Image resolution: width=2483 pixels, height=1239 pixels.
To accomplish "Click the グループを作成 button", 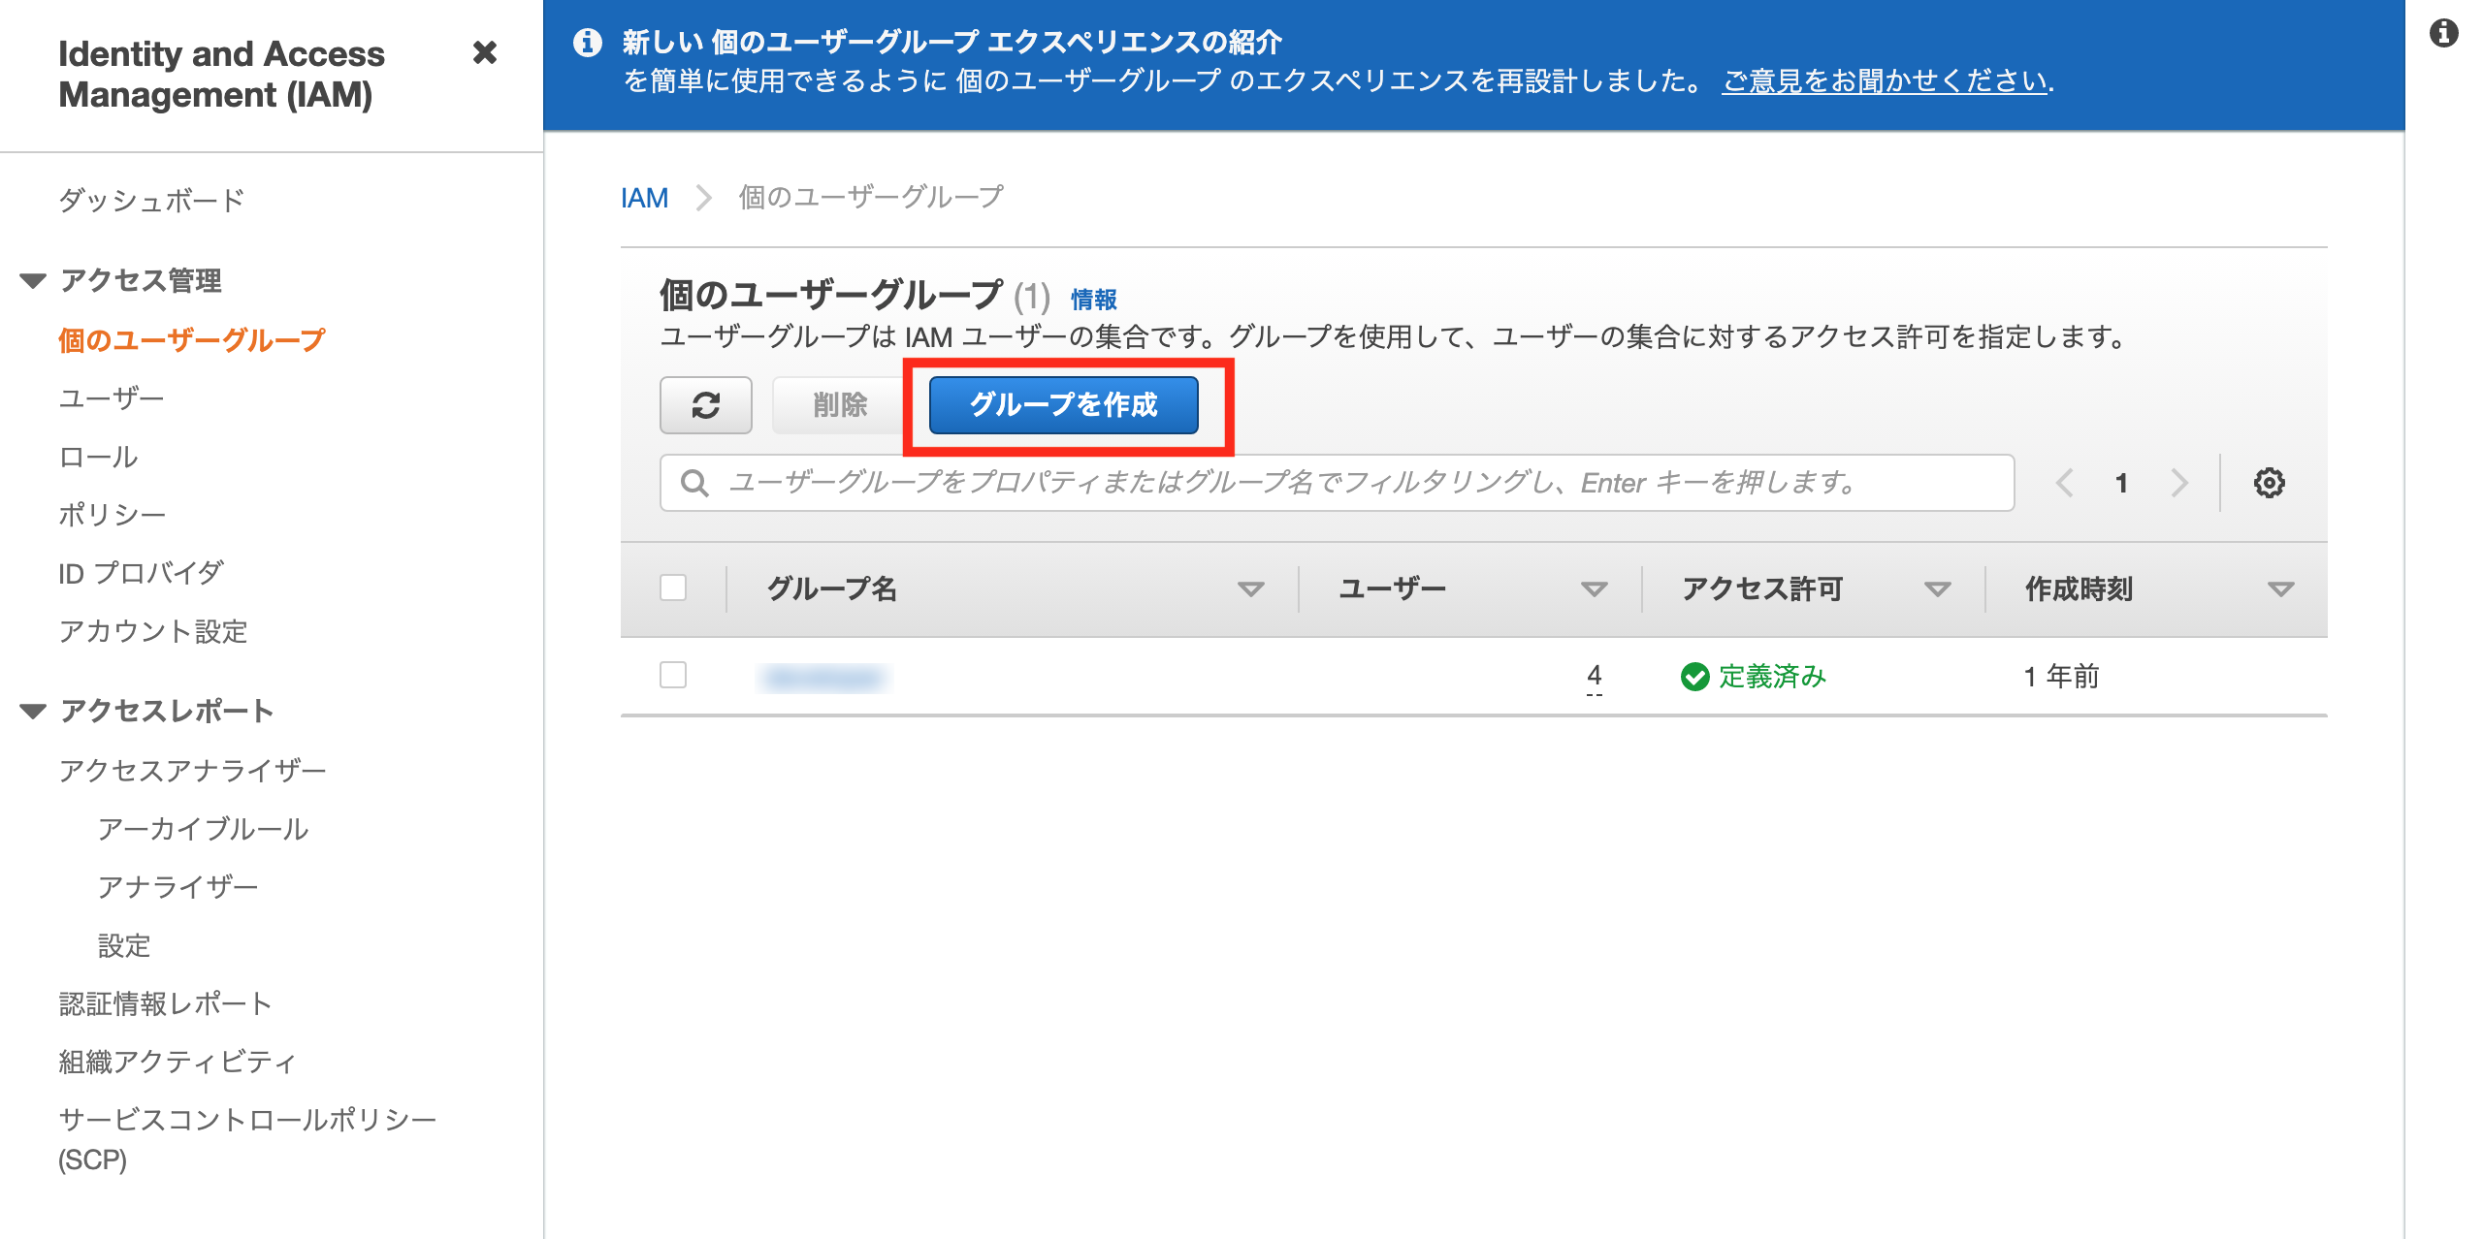I will coord(1064,405).
